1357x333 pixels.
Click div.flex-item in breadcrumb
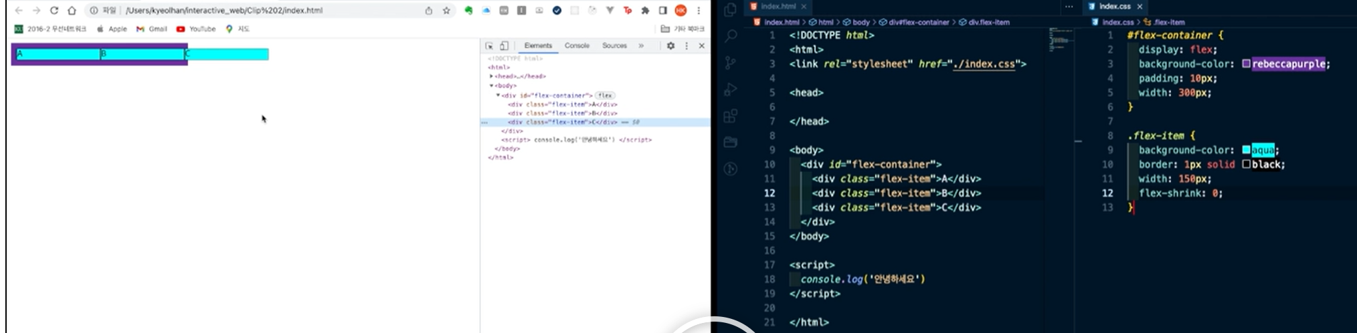984,22
